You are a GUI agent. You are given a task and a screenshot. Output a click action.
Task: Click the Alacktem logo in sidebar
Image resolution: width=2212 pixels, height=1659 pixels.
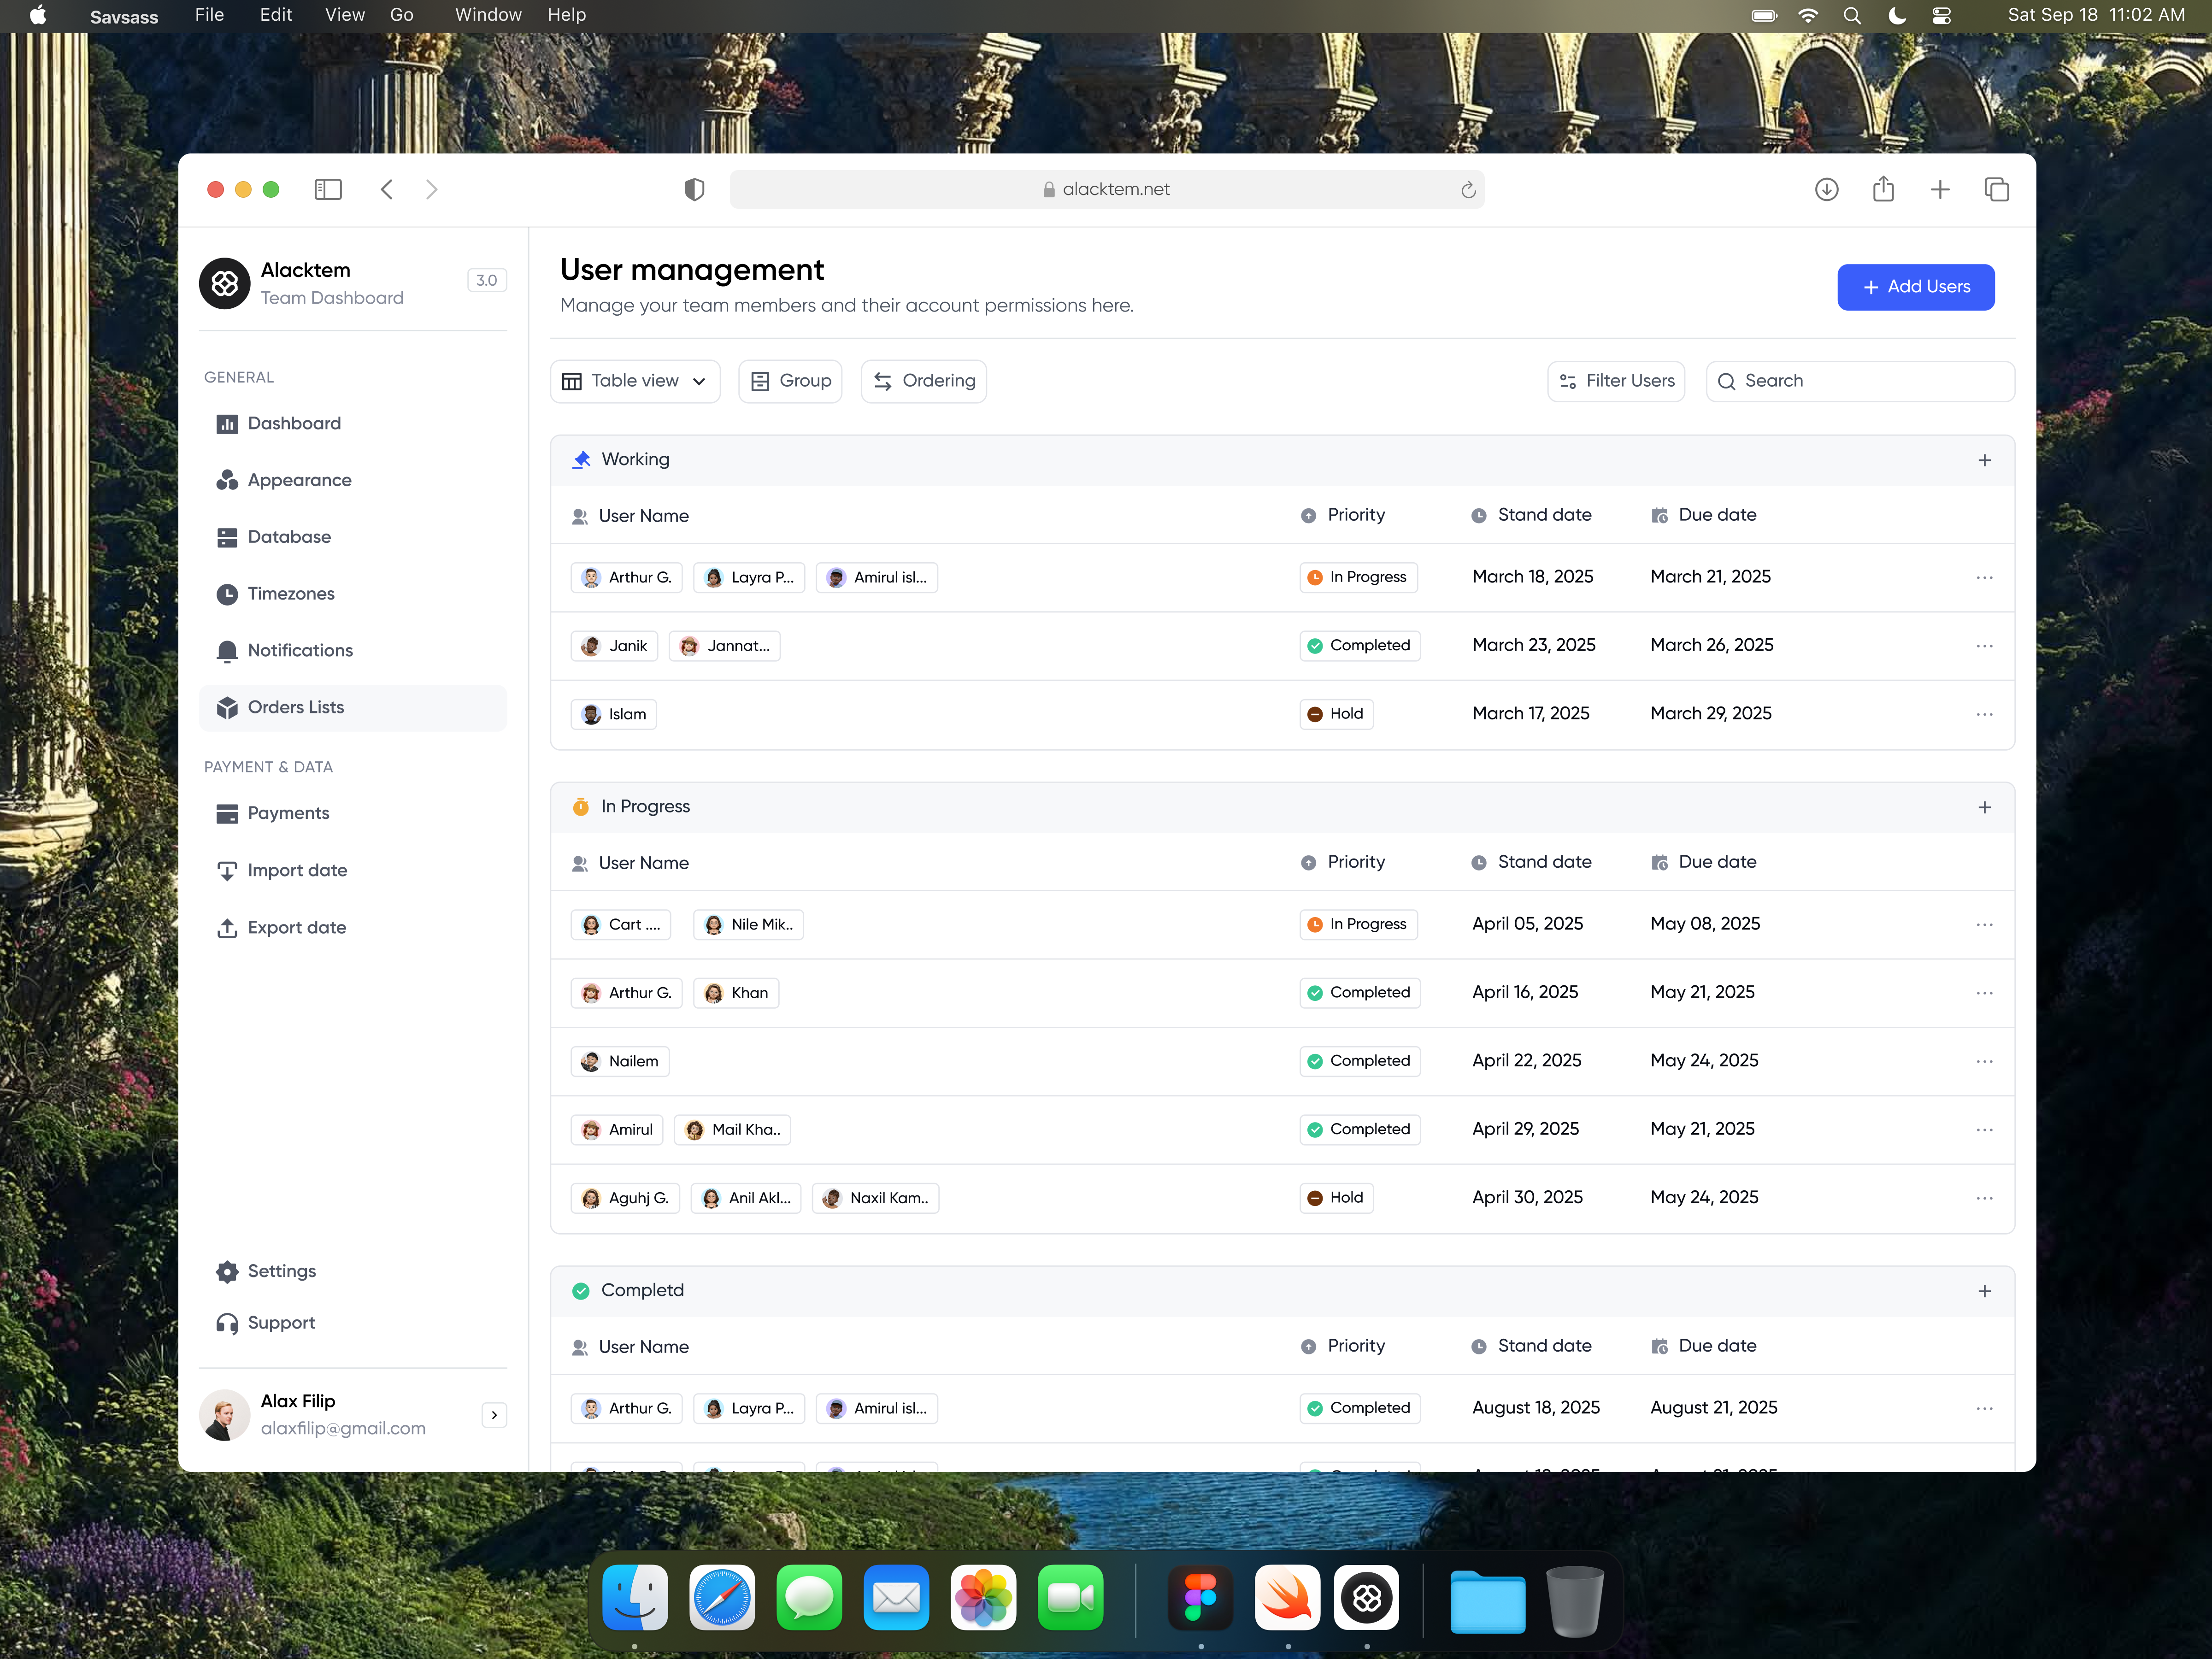(x=225, y=284)
